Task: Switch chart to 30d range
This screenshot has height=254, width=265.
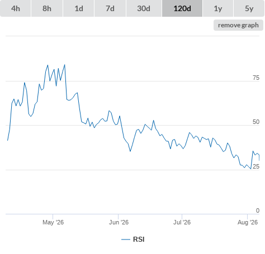Action: (x=144, y=8)
